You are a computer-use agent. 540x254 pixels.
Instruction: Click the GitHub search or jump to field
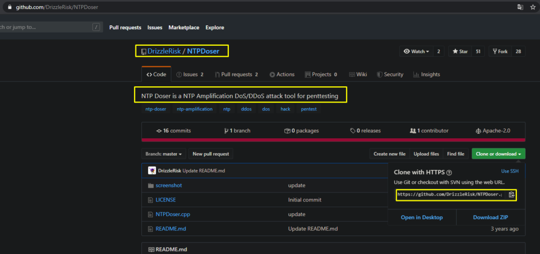(x=52, y=27)
